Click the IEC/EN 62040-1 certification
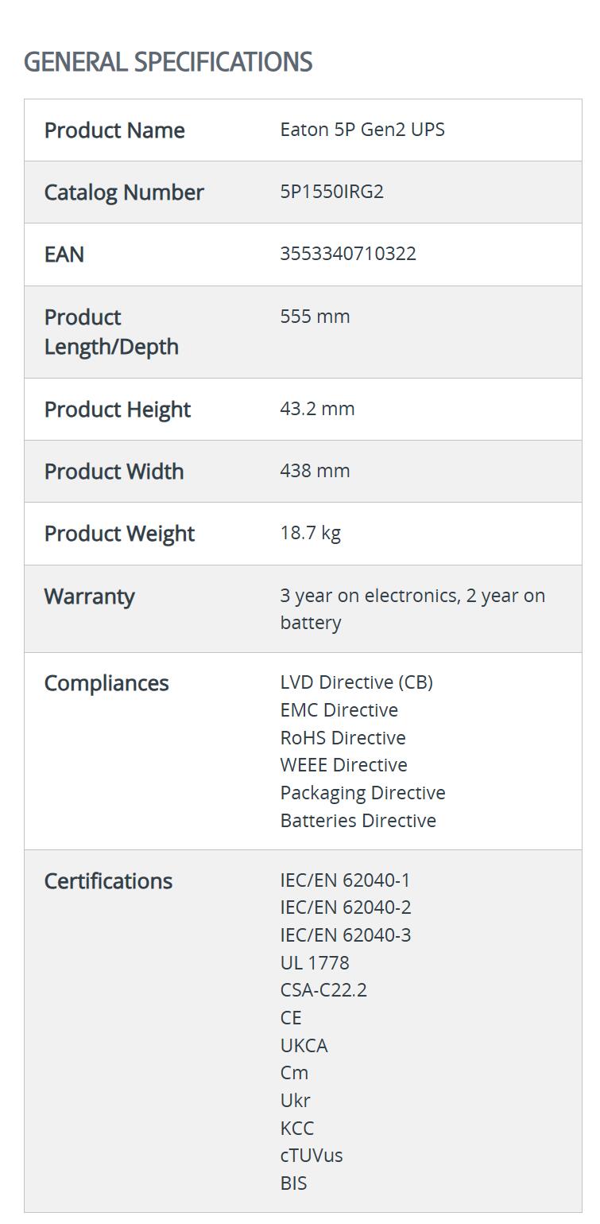This screenshot has height=1224, width=600. click(x=345, y=880)
